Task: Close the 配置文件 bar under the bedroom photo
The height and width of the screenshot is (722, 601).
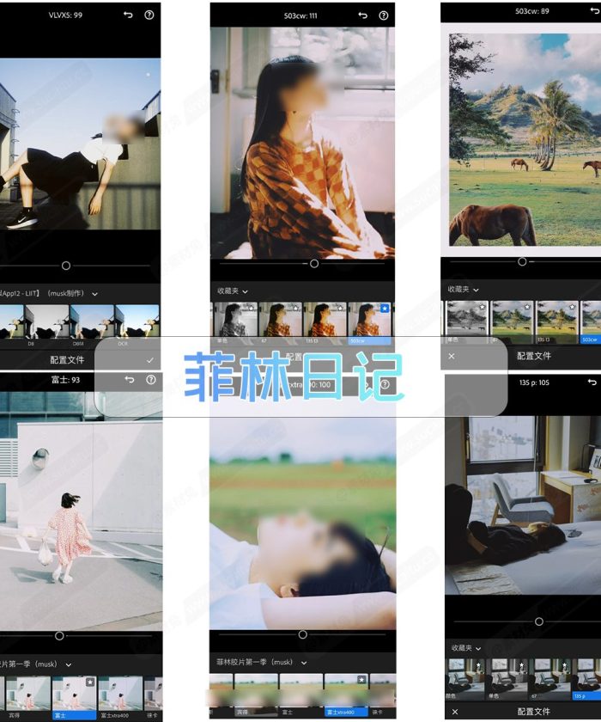Action: coord(454,712)
